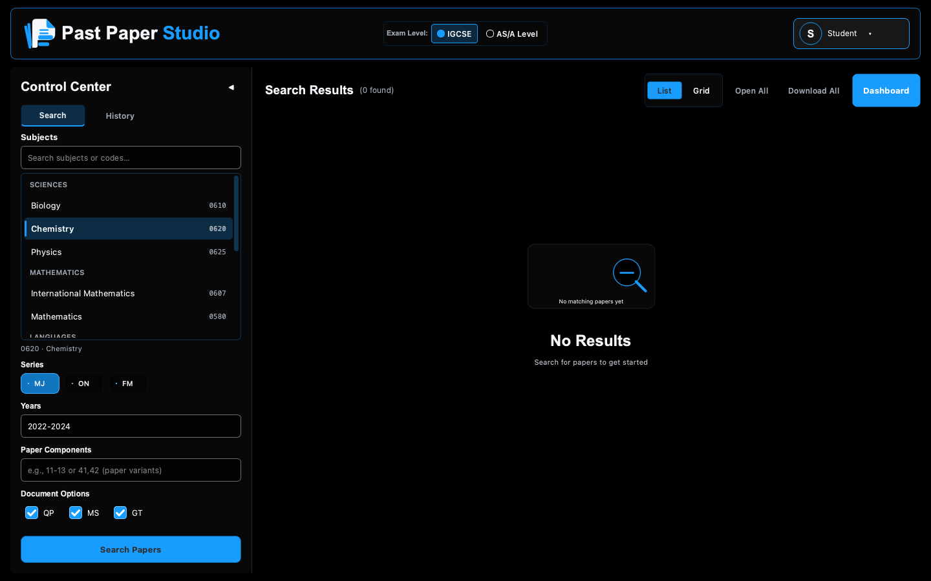This screenshot has height=581, width=931.
Task: Select the IGCSE exam level
Action: (455, 34)
